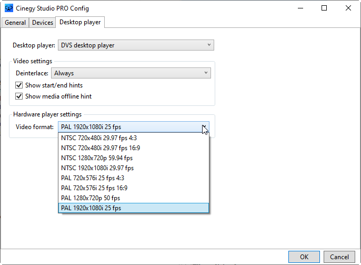Select NTSC 1280x720p 59.94 fps

(134, 158)
